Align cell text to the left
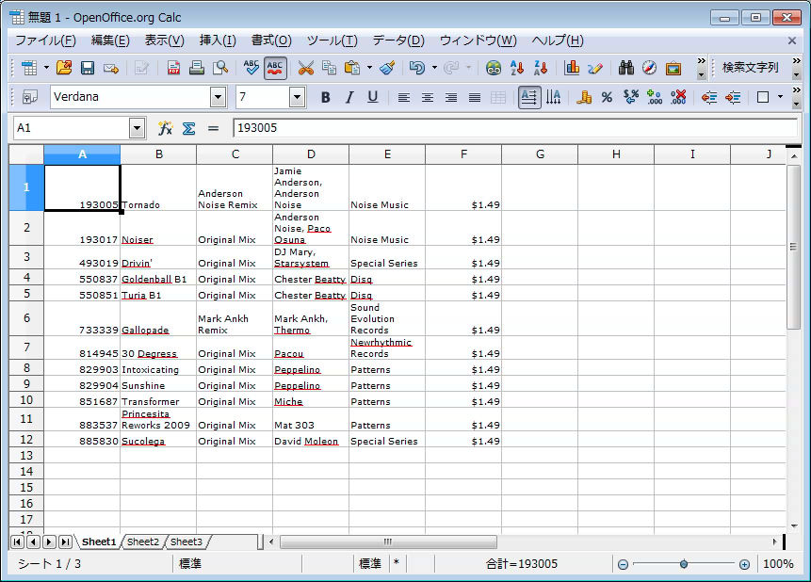The height and width of the screenshot is (582, 811). pos(404,97)
